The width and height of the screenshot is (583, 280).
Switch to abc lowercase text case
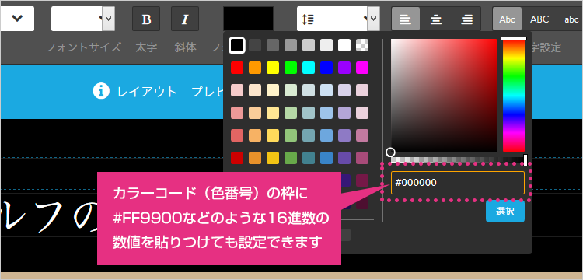(571, 19)
